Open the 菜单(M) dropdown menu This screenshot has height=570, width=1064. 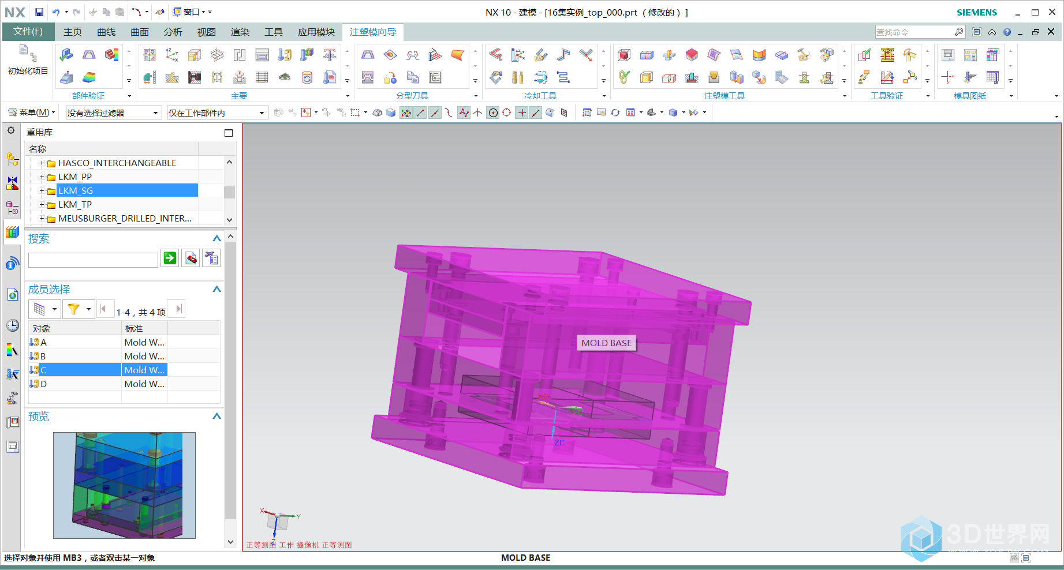coord(31,112)
